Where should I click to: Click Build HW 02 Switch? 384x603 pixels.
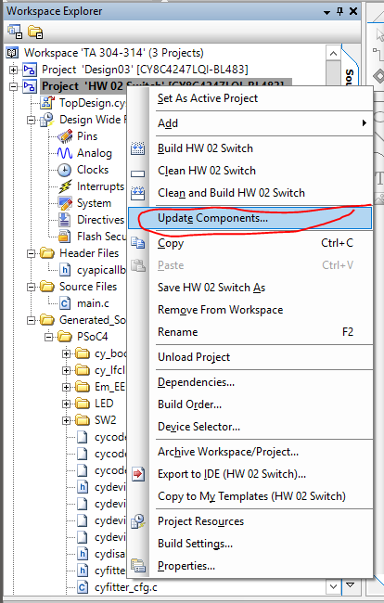click(x=205, y=148)
